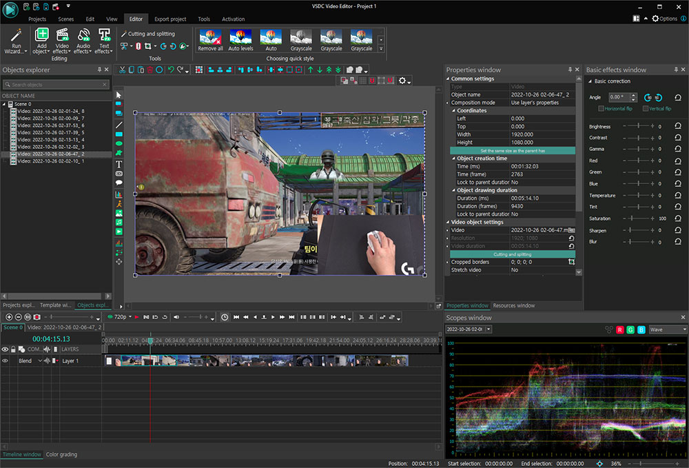The height and width of the screenshot is (468, 689).
Task: Click 'Set the same size as the parent has'
Action: point(512,150)
